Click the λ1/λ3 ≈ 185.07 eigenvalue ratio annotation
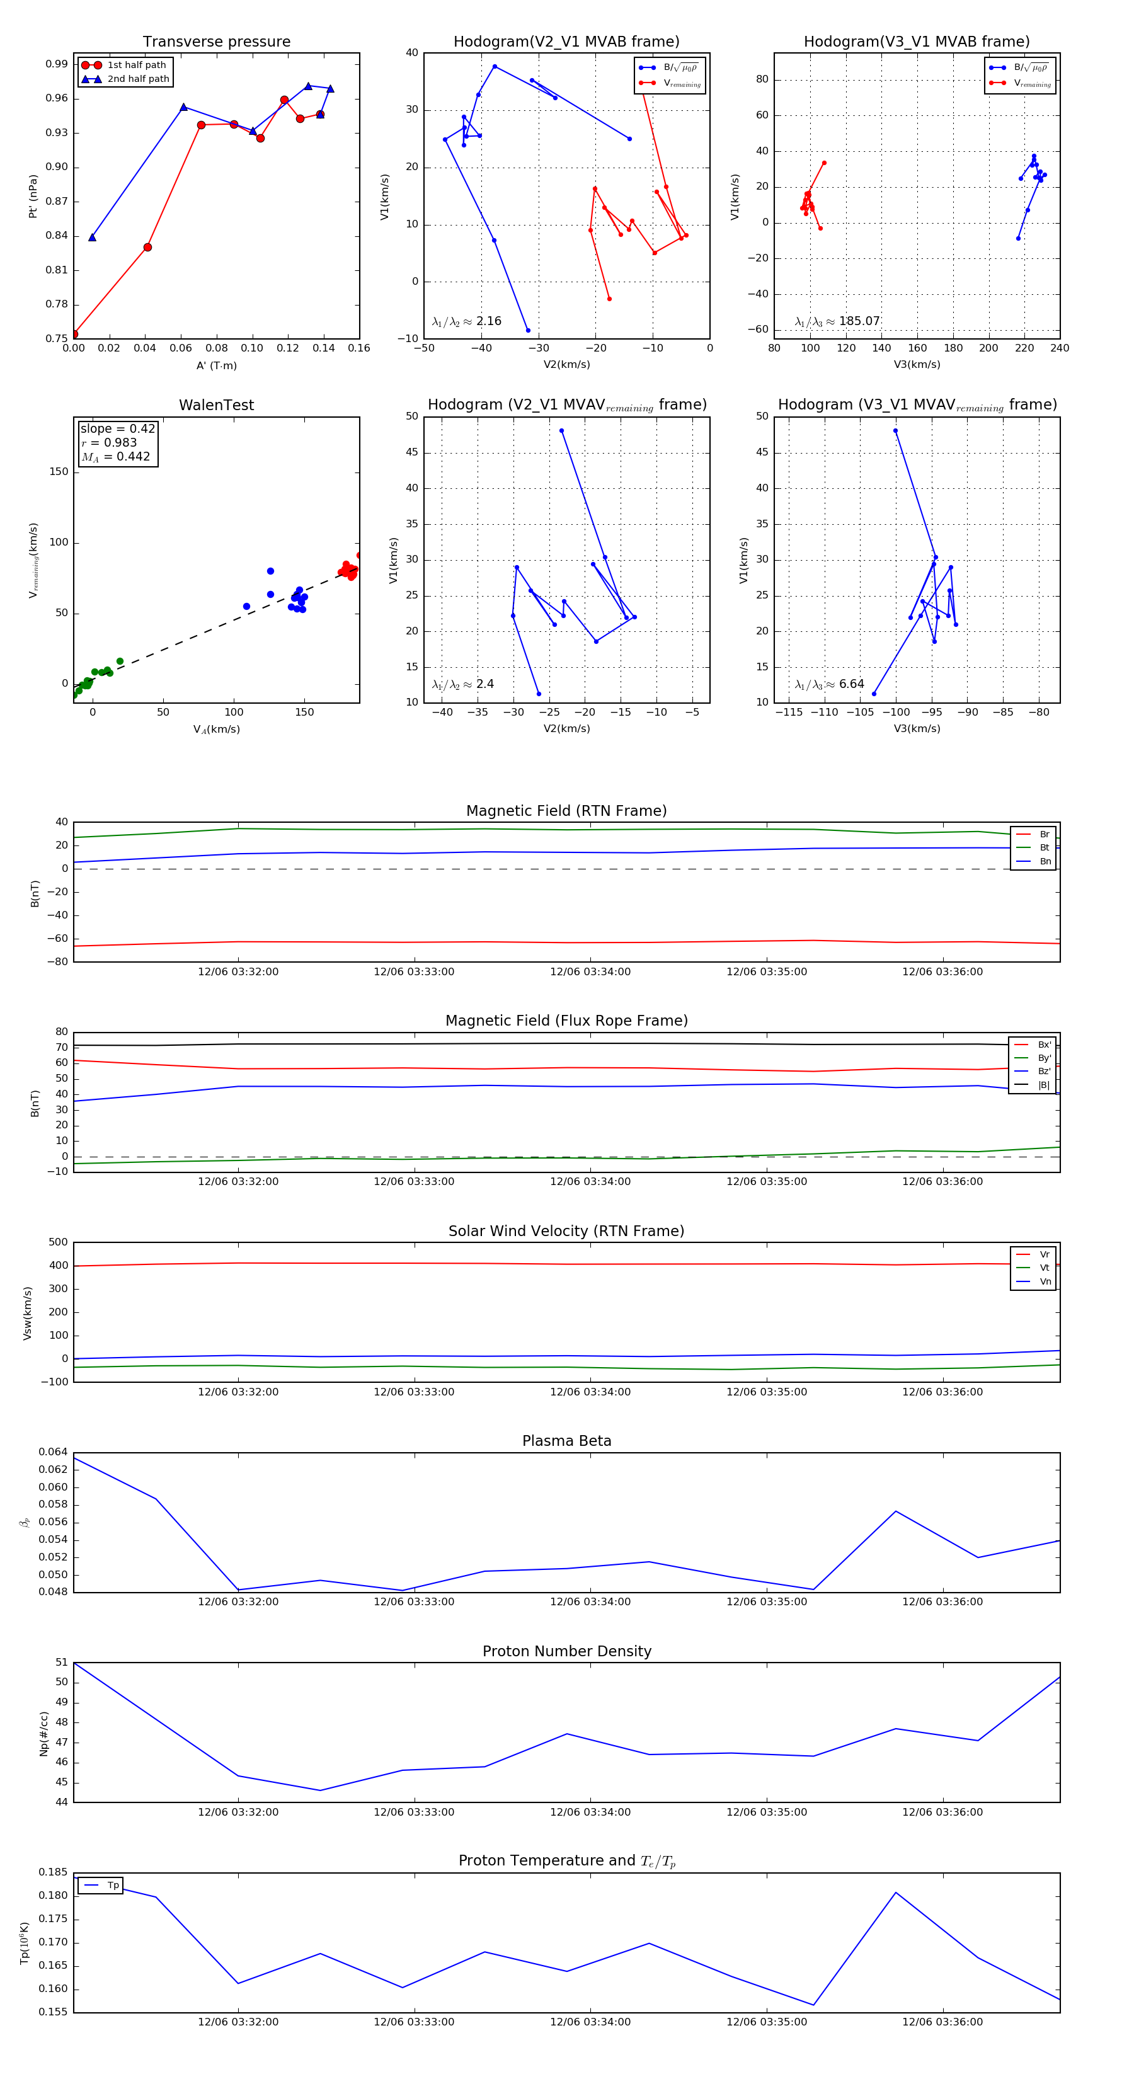Viewport: 1134px width, 2079px height. (837, 321)
